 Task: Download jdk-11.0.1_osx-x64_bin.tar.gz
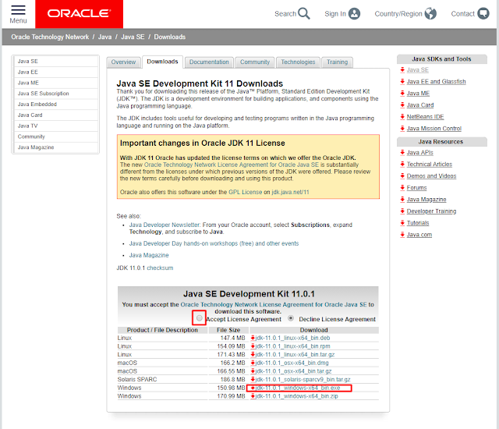point(293,371)
